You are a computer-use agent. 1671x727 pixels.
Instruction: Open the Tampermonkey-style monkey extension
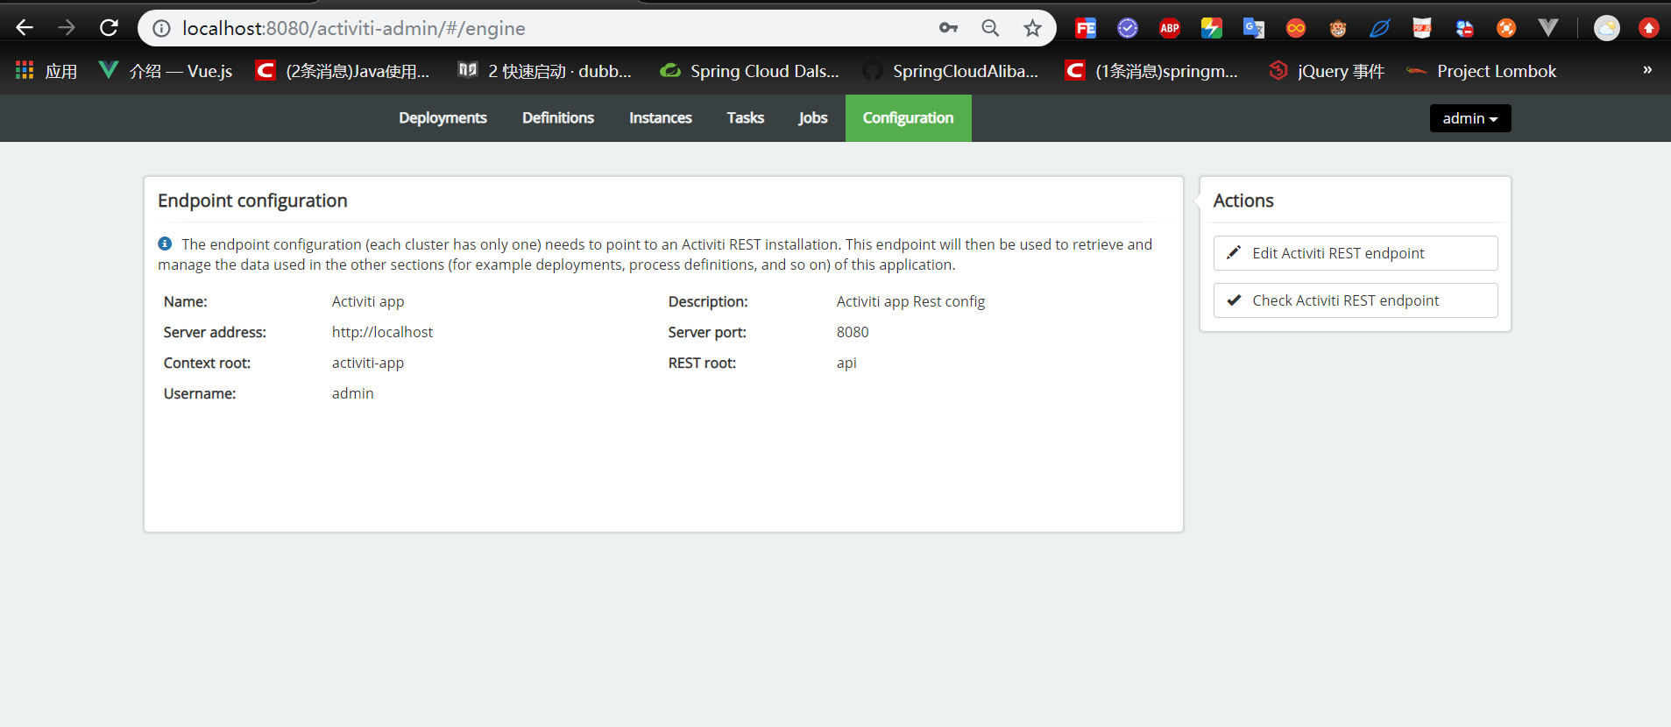1338,28
